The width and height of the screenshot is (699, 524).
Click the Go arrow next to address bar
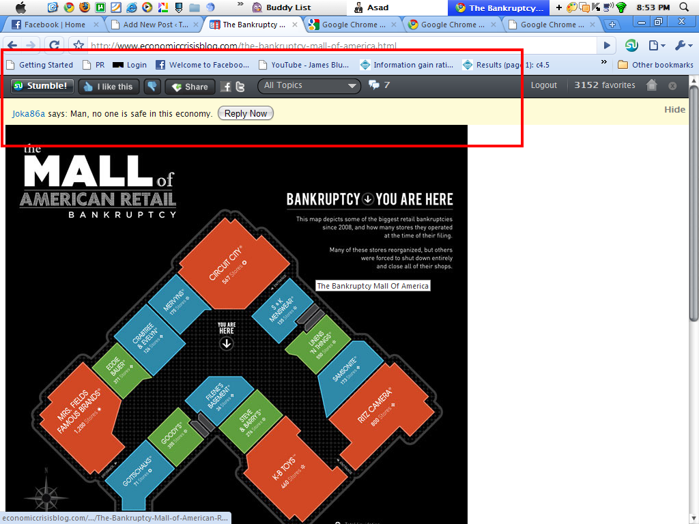click(607, 45)
